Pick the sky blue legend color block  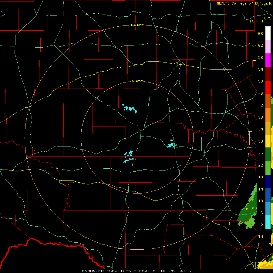268,209
